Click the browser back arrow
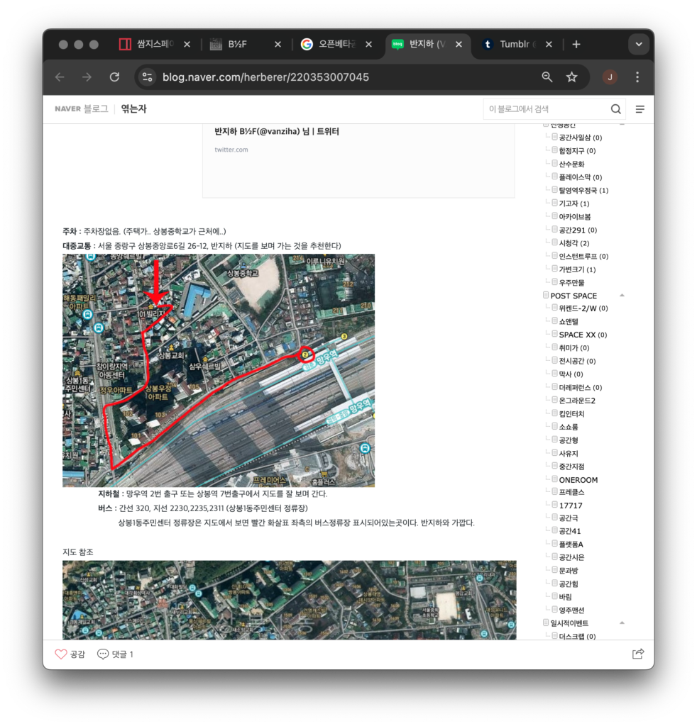 click(60, 77)
